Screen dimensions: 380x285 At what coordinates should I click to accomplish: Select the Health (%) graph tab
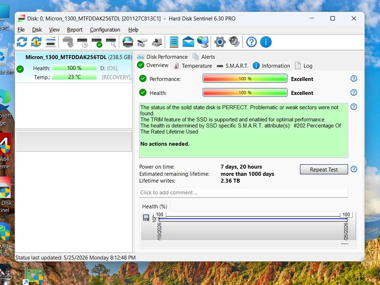coord(155,206)
